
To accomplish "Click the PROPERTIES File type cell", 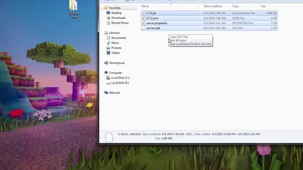I will point(242,23).
